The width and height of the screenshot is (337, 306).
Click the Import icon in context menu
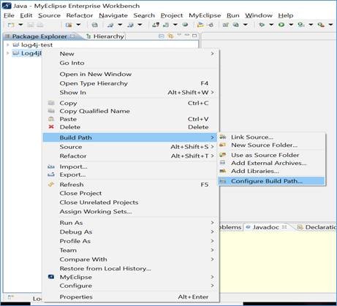click(x=51, y=167)
